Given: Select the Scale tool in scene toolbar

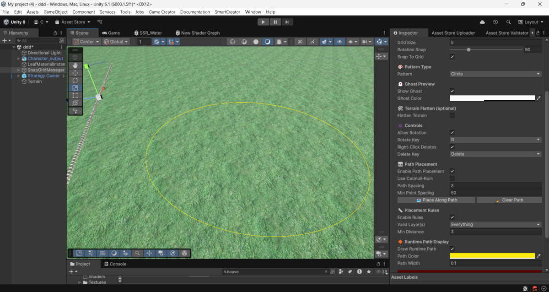Looking at the screenshot, I should tap(75, 88).
